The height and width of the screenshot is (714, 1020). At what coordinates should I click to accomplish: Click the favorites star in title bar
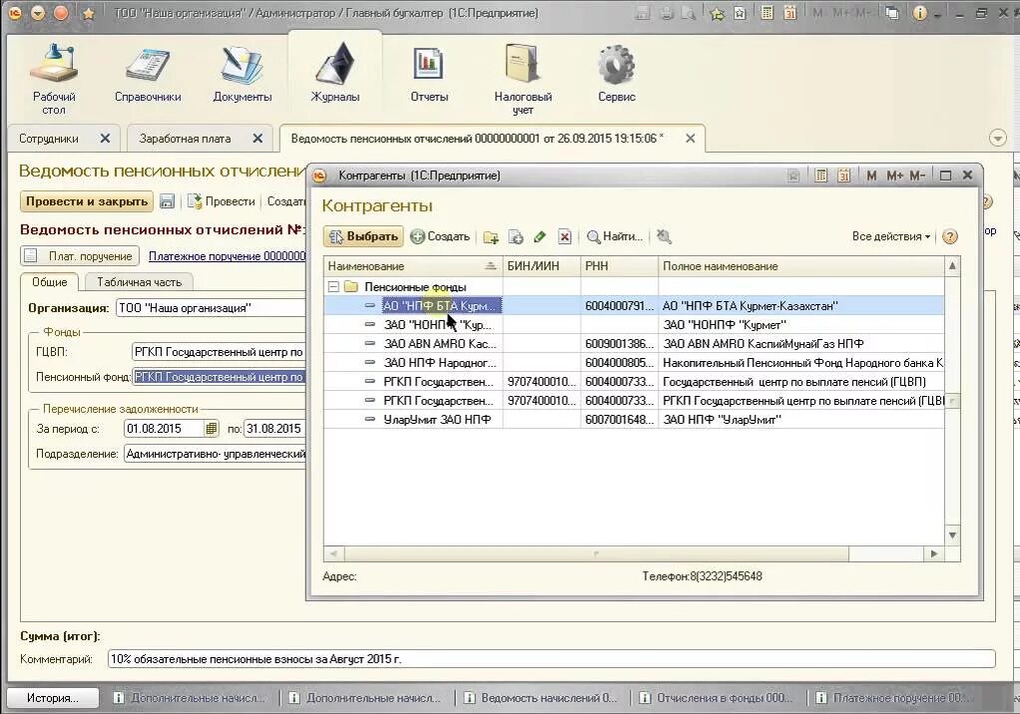pyautogui.click(x=89, y=13)
